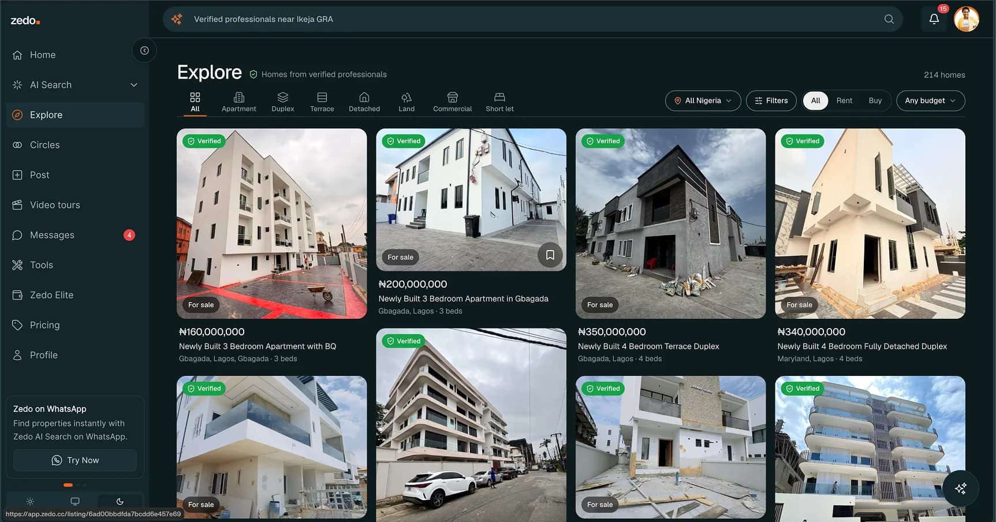Select the Land category tab
This screenshot has height=522, width=996.
pos(406,102)
